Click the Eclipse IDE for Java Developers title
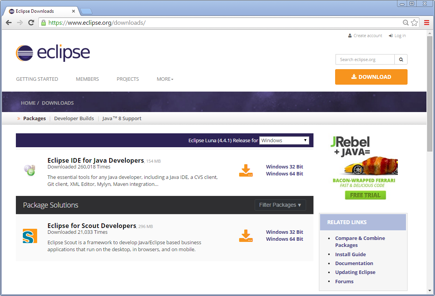 (x=96, y=160)
